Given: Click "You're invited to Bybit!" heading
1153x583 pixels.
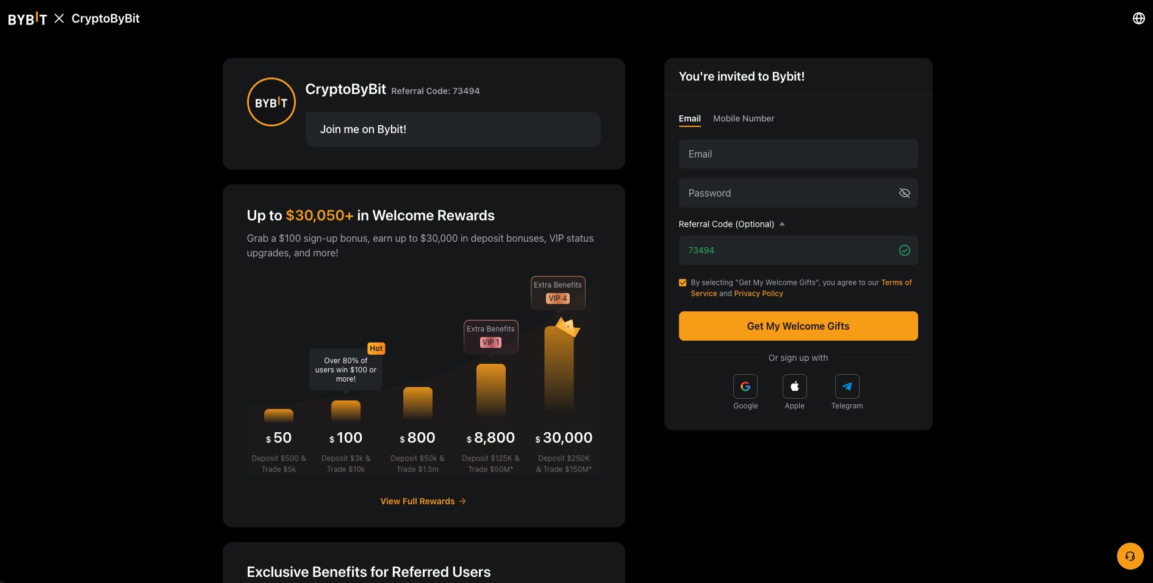Looking at the screenshot, I should pos(742,76).
